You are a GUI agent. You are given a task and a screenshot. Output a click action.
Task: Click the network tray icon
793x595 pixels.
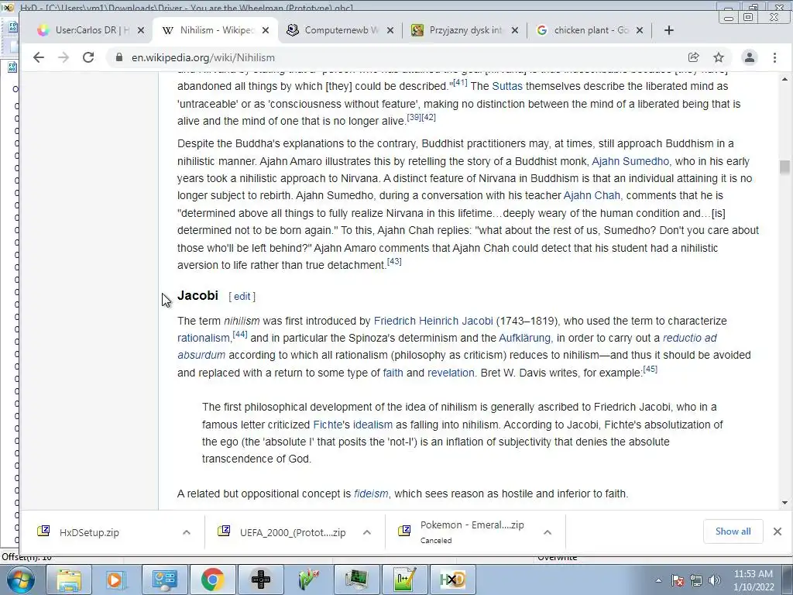(696, 580)
